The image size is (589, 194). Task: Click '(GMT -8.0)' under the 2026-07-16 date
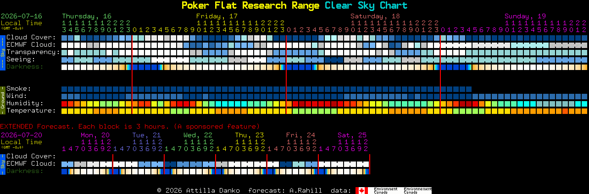coord(12,28)
